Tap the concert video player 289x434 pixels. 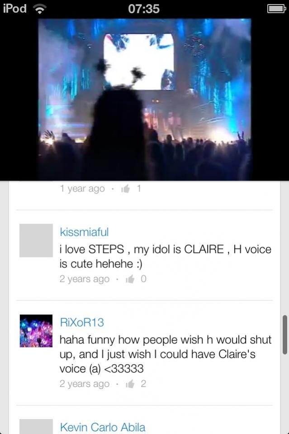(x=144, y=99)
